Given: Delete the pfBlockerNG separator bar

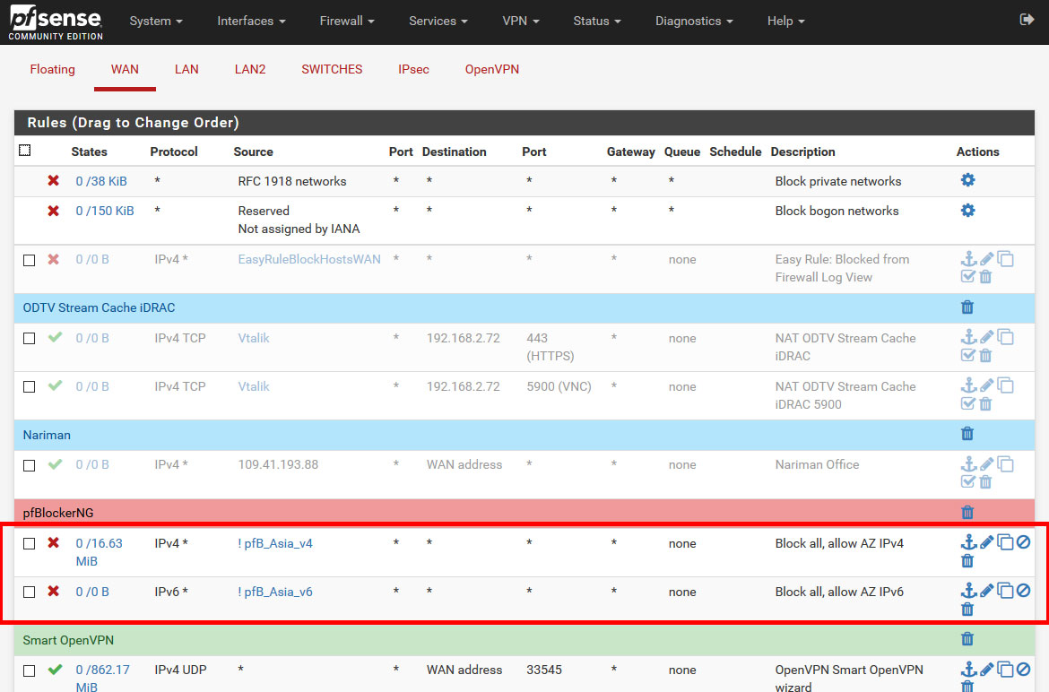Looking at the screenshot, I should point(967,512).
